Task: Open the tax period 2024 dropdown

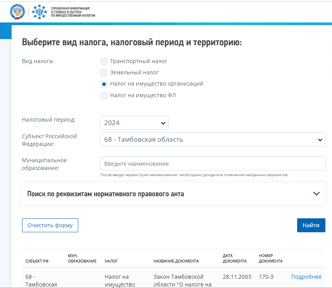Action: [x=134, y=123]
